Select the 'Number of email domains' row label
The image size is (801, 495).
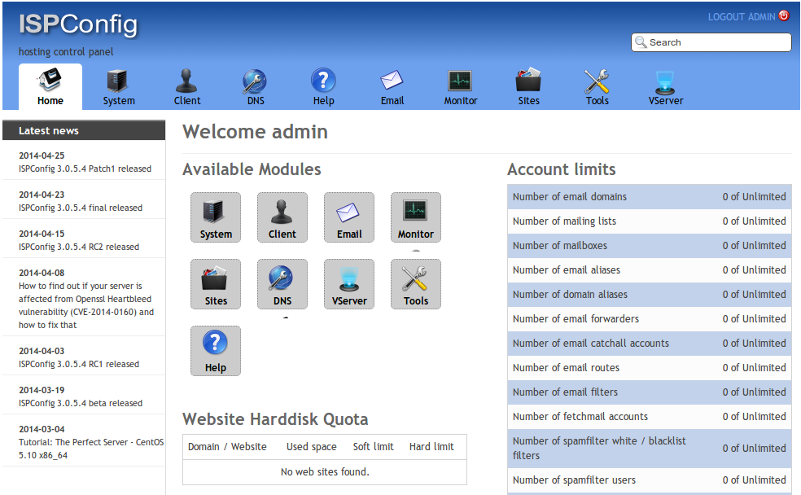(x=570, y=197)
